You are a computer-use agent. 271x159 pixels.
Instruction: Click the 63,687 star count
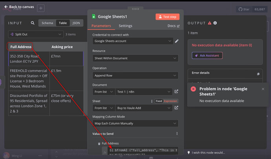(x=260, y=9)
